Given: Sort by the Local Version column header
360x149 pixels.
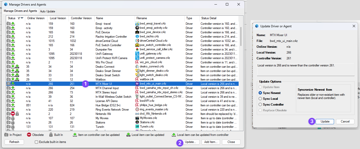Looking at the screenshot, I should 58,18.
